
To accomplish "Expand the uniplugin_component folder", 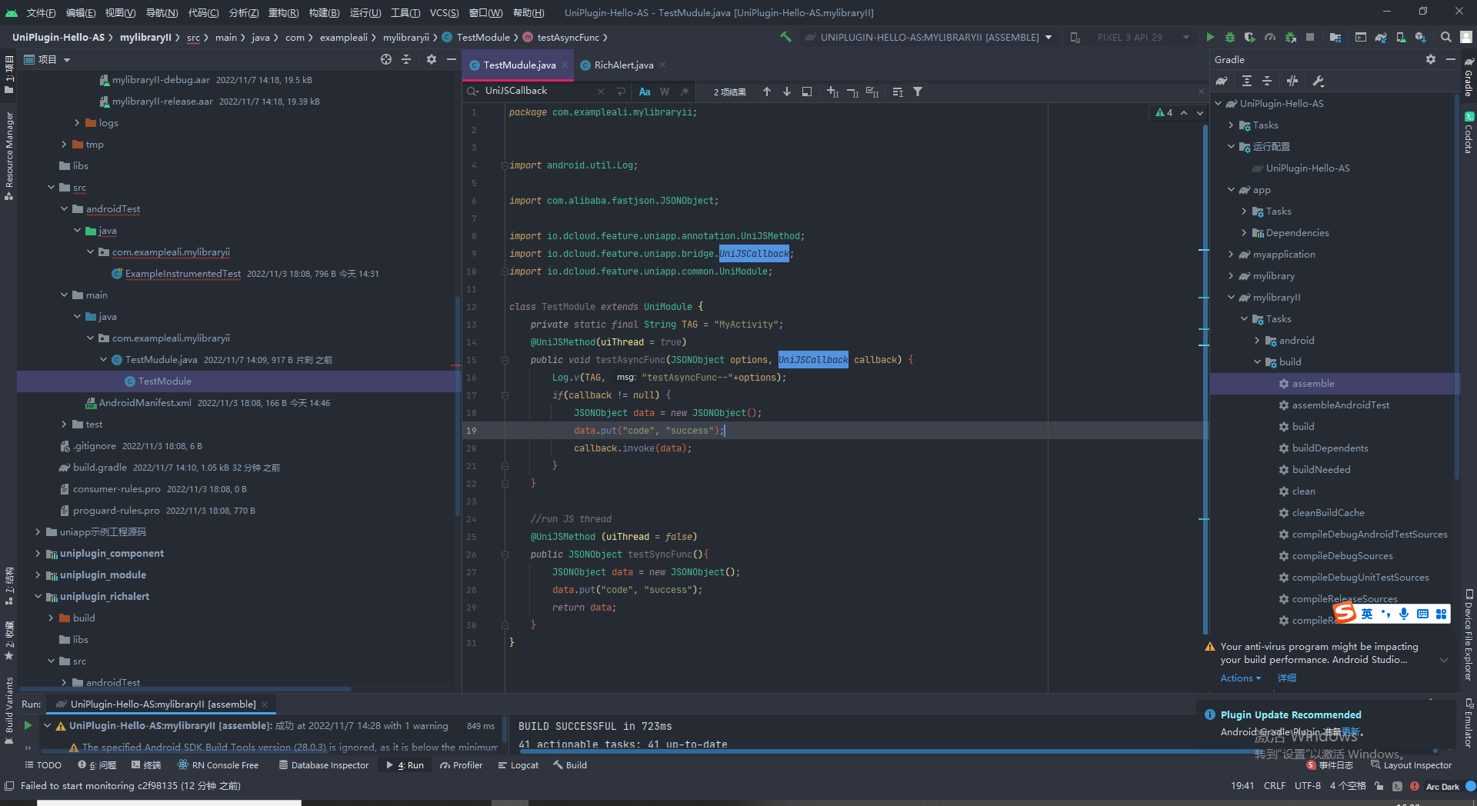I will tap(38, 554).
